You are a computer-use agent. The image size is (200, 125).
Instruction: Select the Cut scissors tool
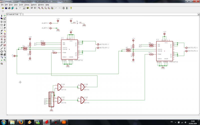click(2, 31)
